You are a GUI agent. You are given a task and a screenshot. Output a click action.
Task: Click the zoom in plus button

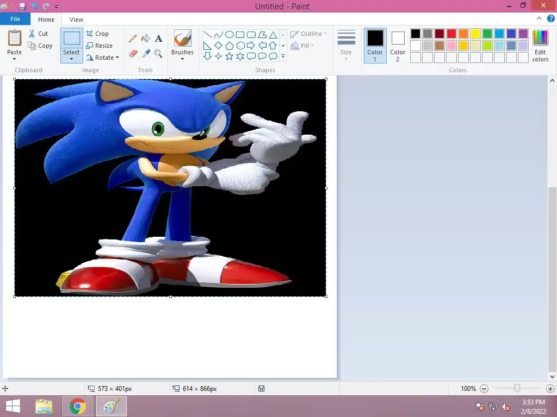tap(550, 389)
